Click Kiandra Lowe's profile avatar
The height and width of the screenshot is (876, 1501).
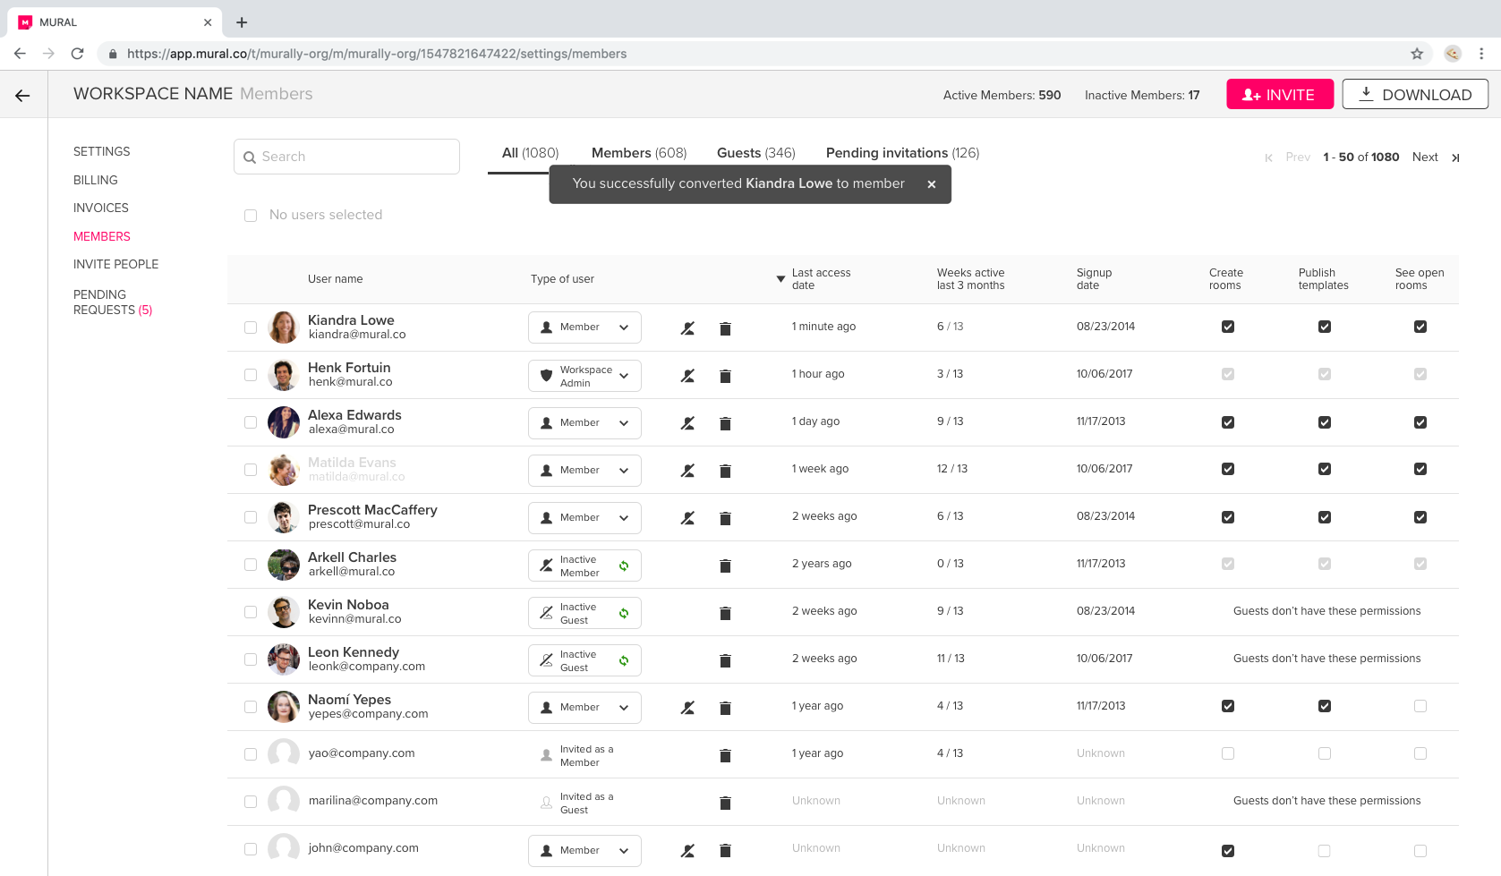[x=284, y=327]
